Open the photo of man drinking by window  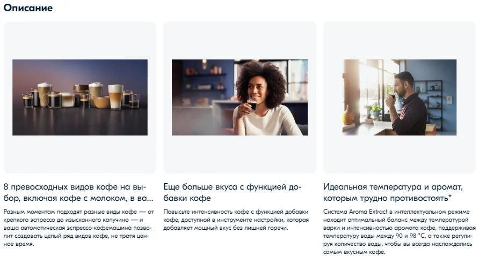tap(400, 97)
